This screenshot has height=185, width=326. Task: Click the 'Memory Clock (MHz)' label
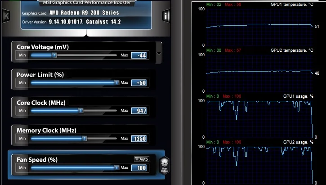(46, 130)
